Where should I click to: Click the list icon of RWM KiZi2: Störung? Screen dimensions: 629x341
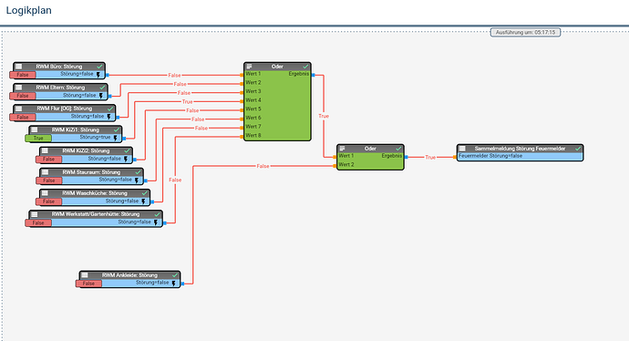(45, 150)
